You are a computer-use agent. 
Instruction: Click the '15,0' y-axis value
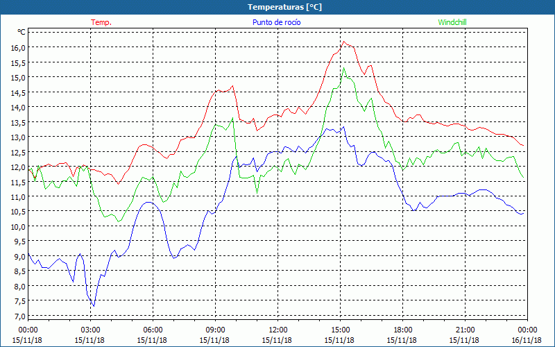click(19, 77)
